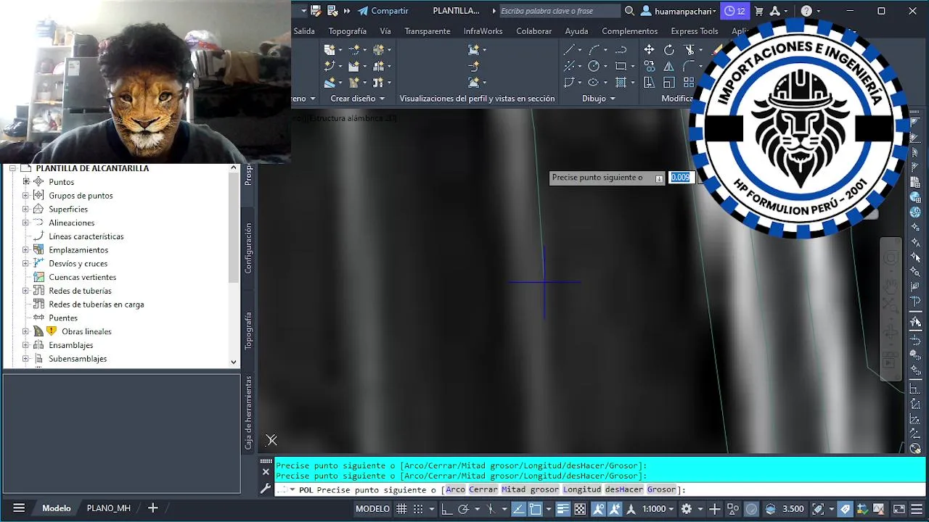
Task: Toggle snap mode on status bar
Action: [420, 509]
